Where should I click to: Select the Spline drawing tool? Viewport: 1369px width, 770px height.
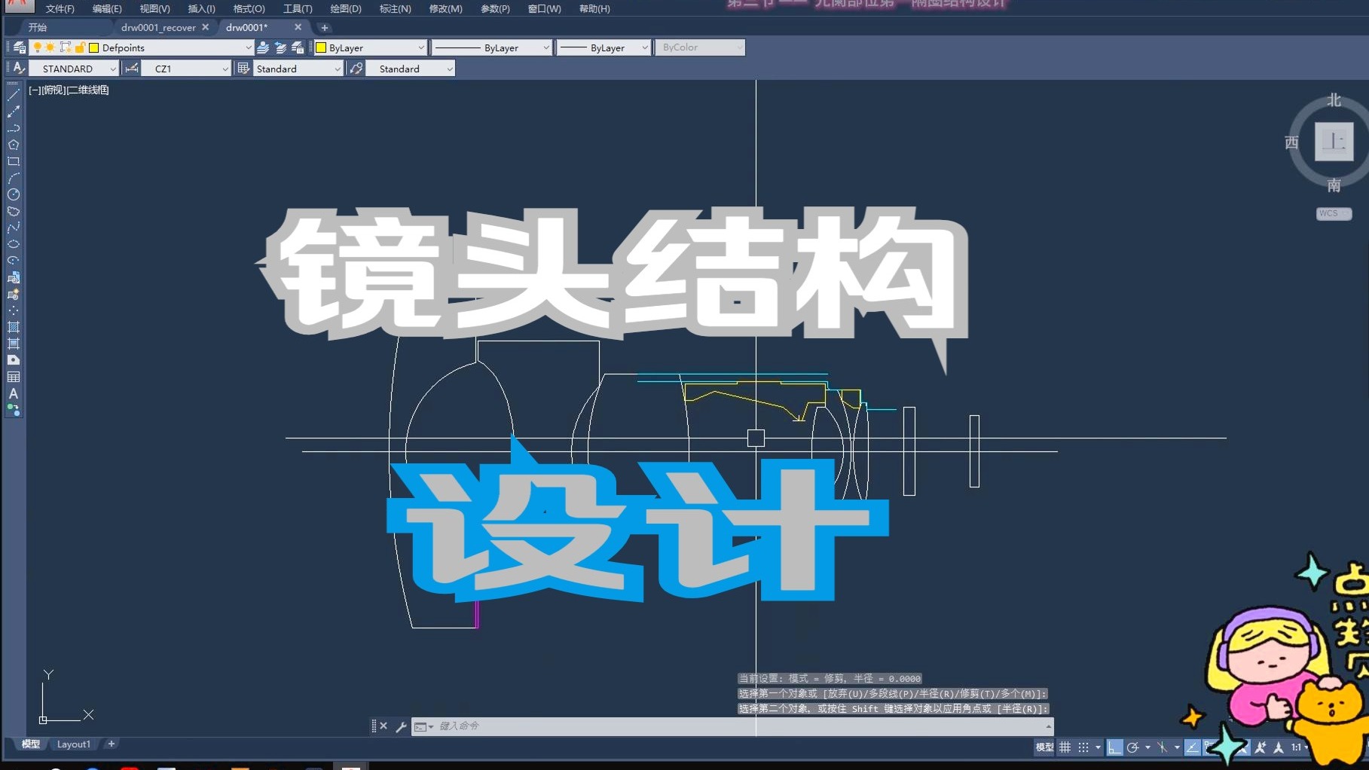[x=13, y=229]
